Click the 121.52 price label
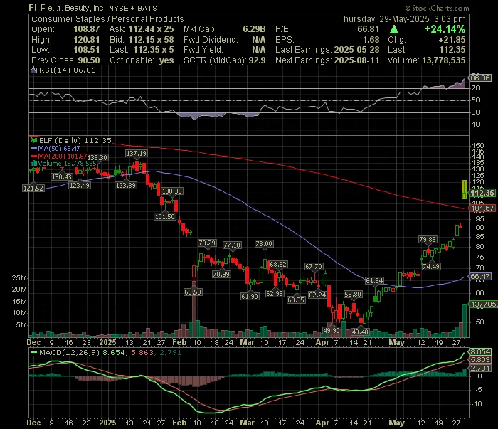The width and height of the screenshot is (498, 429). coord(33,189)
